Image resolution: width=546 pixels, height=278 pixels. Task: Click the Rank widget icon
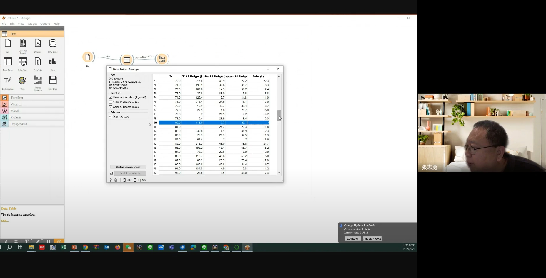tap(53, 62)
